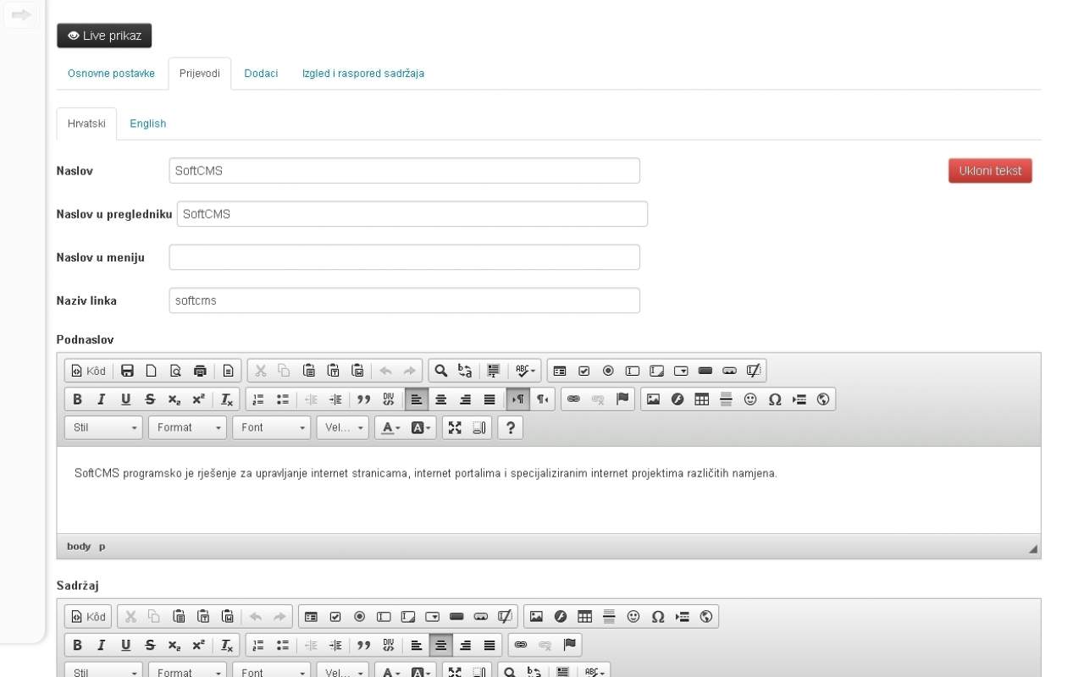1084x677 pixels.
Task: Toggle center alignment in Podnaslov editor
Action: 440,399
